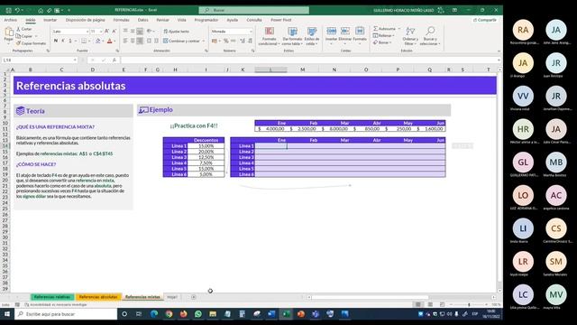The width and height of the screenshot is (577, 325).
Task: Open the Windows Start menu
Action: tap(7, 314)
